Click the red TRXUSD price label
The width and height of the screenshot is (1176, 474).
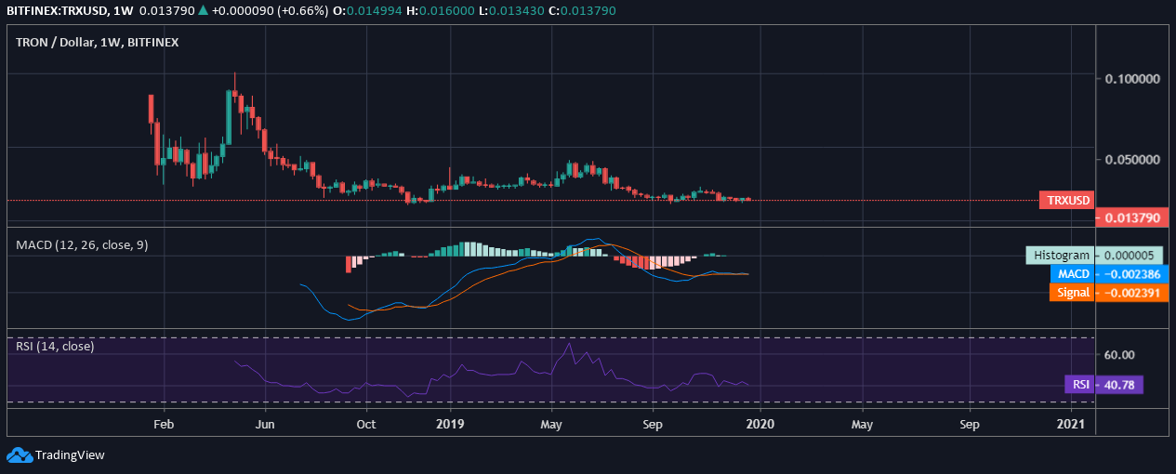(1066, 200)
